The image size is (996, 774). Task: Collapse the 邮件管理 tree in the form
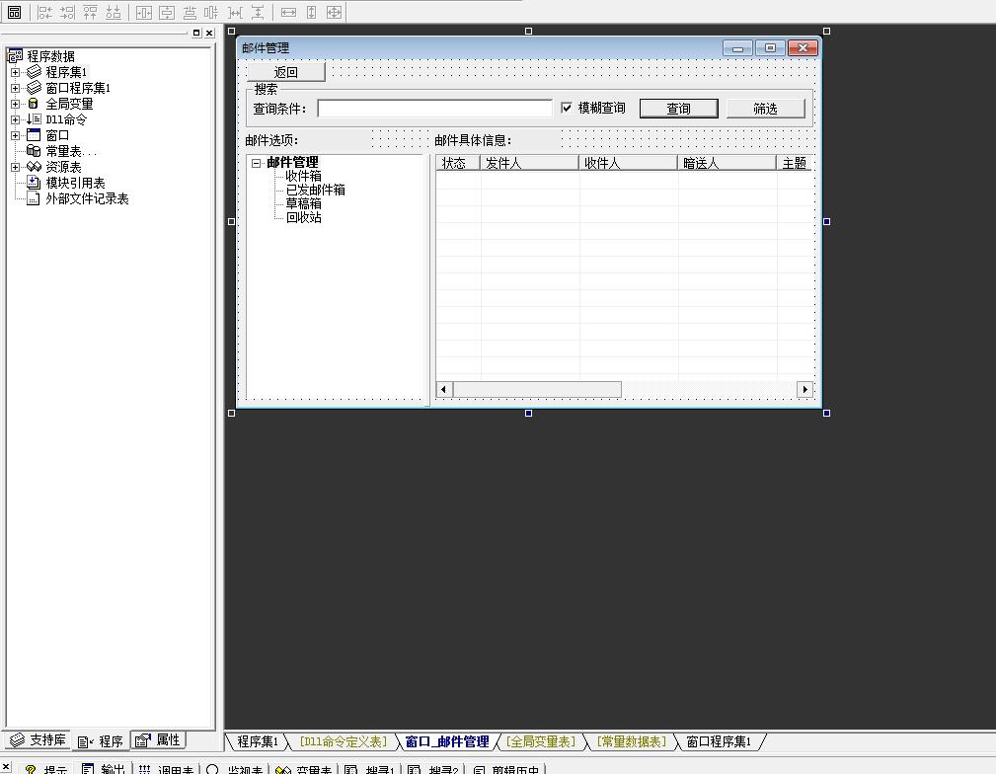click(x=256, y=163)
